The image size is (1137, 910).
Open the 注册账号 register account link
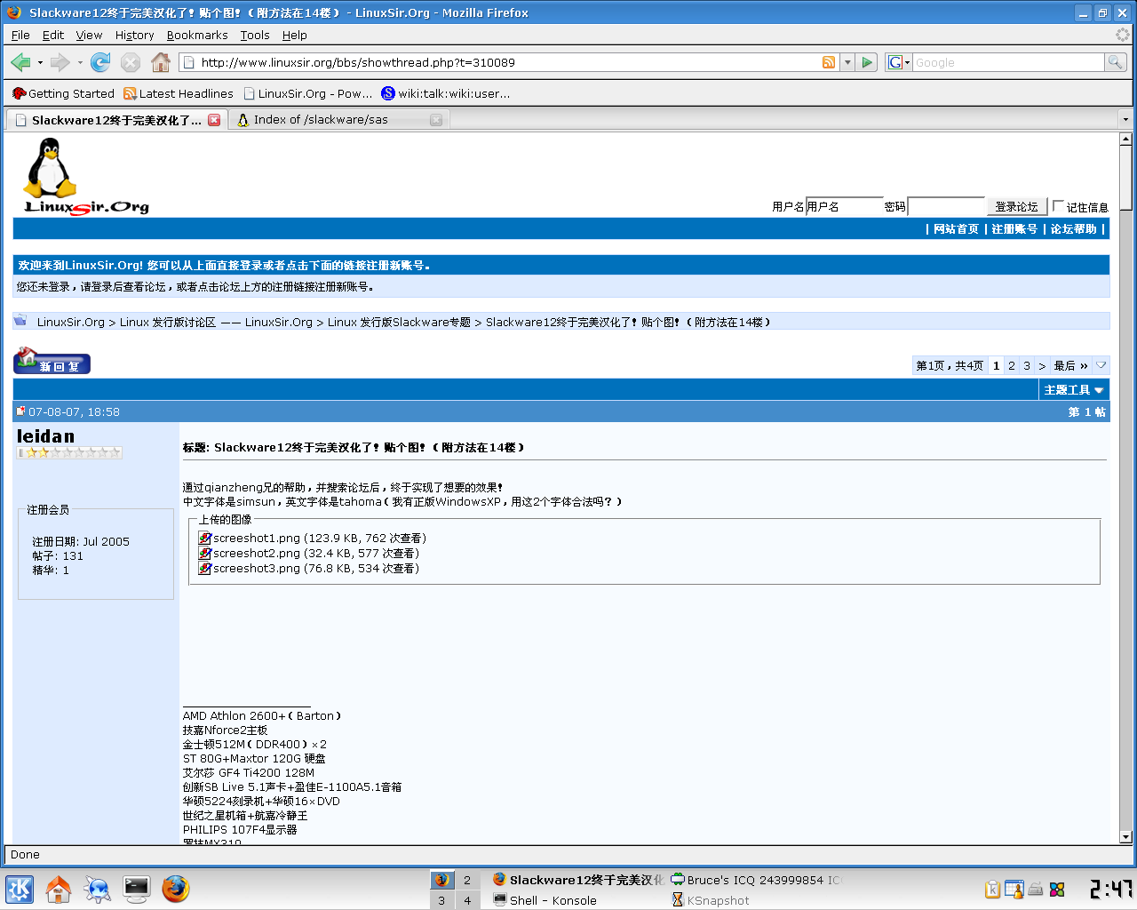click(1014, 228)
